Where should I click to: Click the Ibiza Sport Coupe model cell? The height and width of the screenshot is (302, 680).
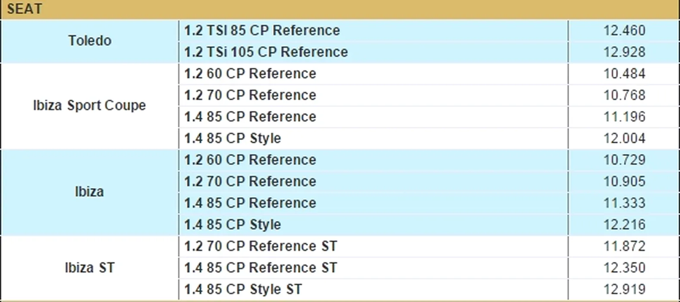tap(90, 106)
